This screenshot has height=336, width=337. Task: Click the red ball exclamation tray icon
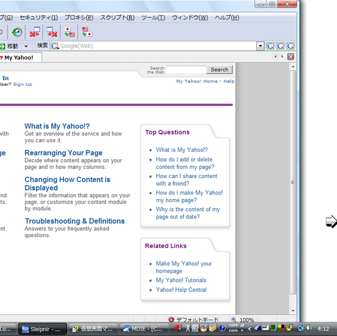pyautogui.click(x=177, y=328)
